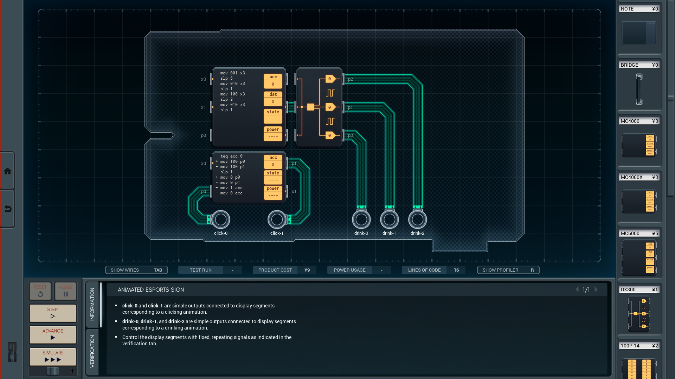Switch to the Information tab
The image size is (675, 379).
tap(92, 304)
